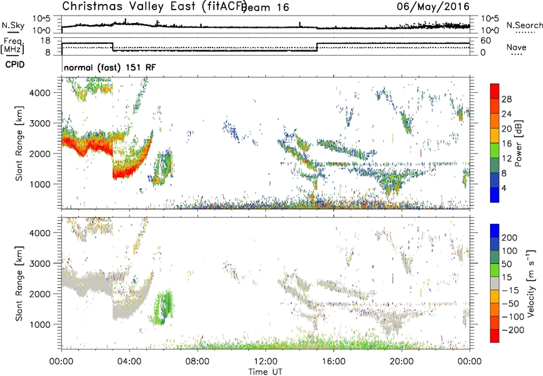Select the dark blue 4–8 dB Power colorbar segment
Viewport: 543px width, 376px height.
click(495, 180)
